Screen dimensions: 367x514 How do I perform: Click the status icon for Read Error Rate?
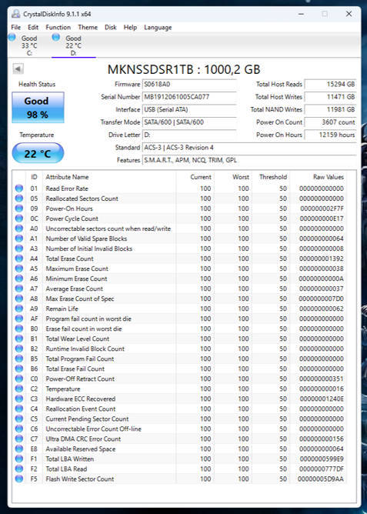pos(19,189)
